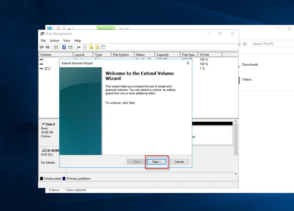This screenshot has width=294, height=211.
Task: Open Help with the blue question-mark icon
Action: pyautogui.click(x=64, y=47)
